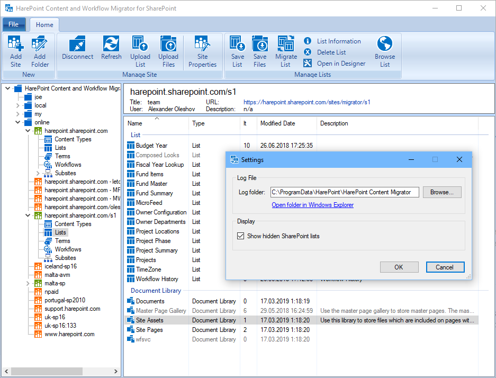496x378 pixels.
Task: Click the Site Pages library icon
Action: click(x=131, y=330)
